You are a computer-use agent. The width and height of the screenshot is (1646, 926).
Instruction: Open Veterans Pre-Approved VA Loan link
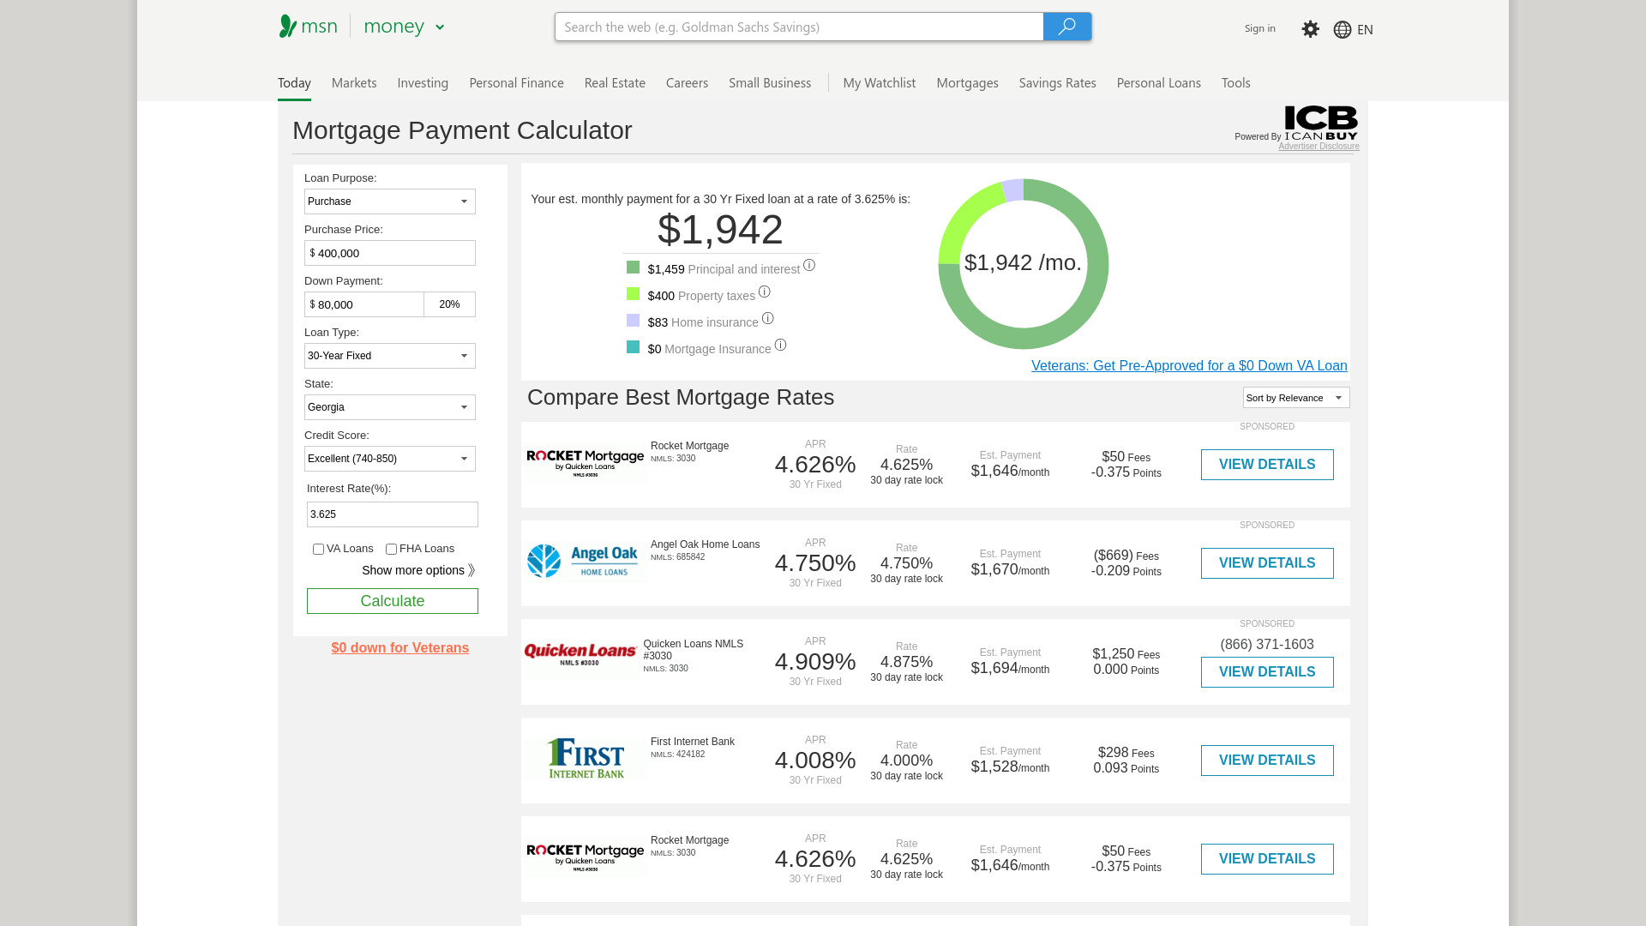pyautogui.click(x=1189, y=366)
